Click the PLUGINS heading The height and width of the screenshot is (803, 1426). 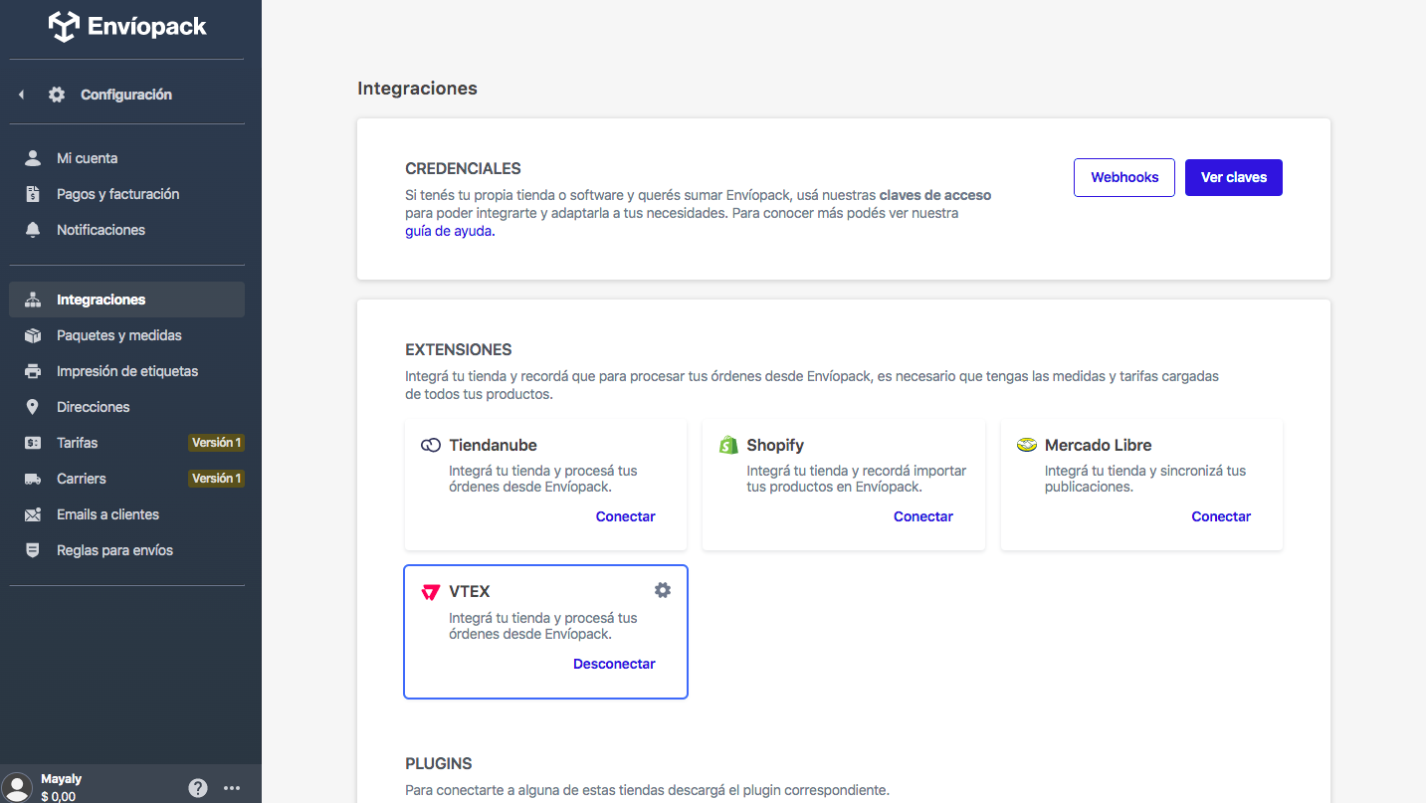tap(439, 764)
